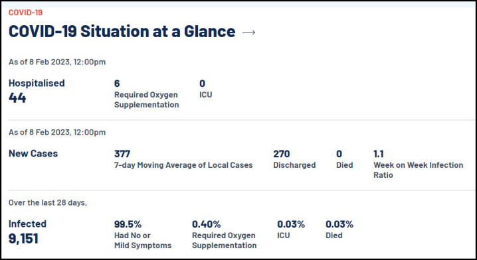Select the Week on Week Infection Ratio label
Image resolution: width=477 pixels, height=260 pixels.
pos(419,170)
